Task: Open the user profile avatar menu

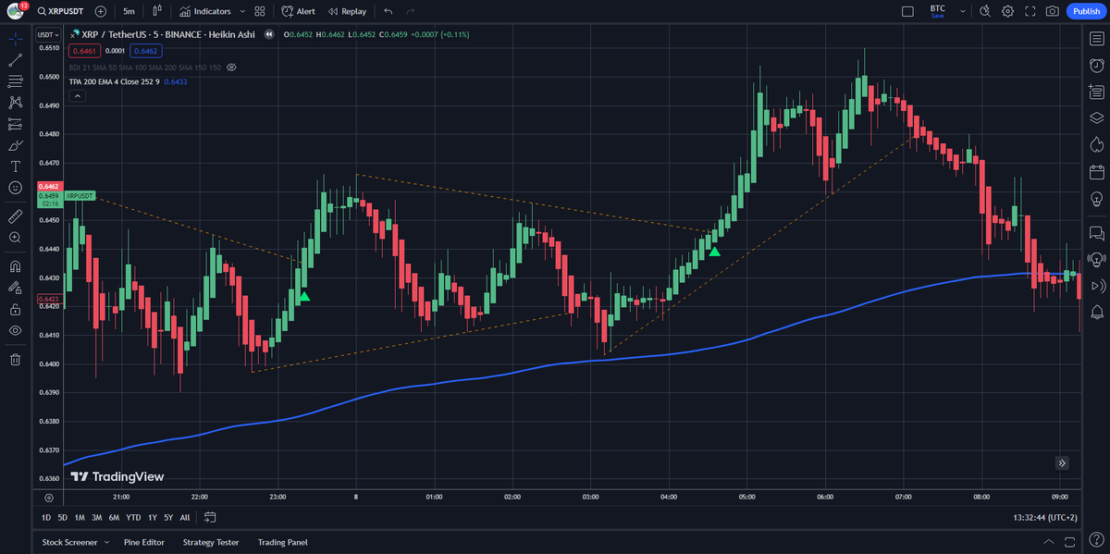Action: coord(17,11)
